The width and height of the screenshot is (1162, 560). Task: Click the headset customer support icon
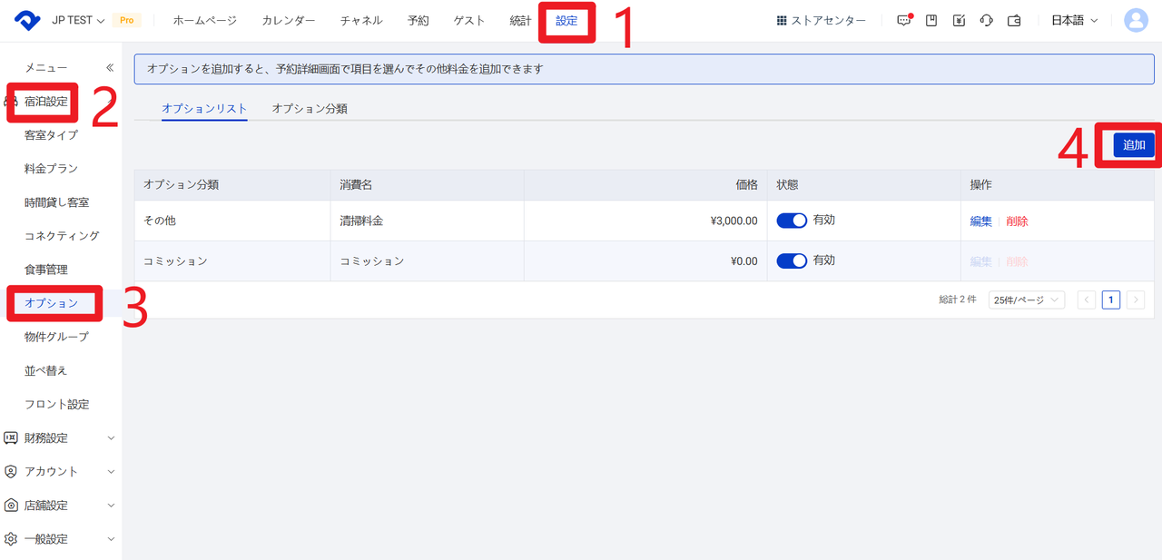tap(987, 21)
